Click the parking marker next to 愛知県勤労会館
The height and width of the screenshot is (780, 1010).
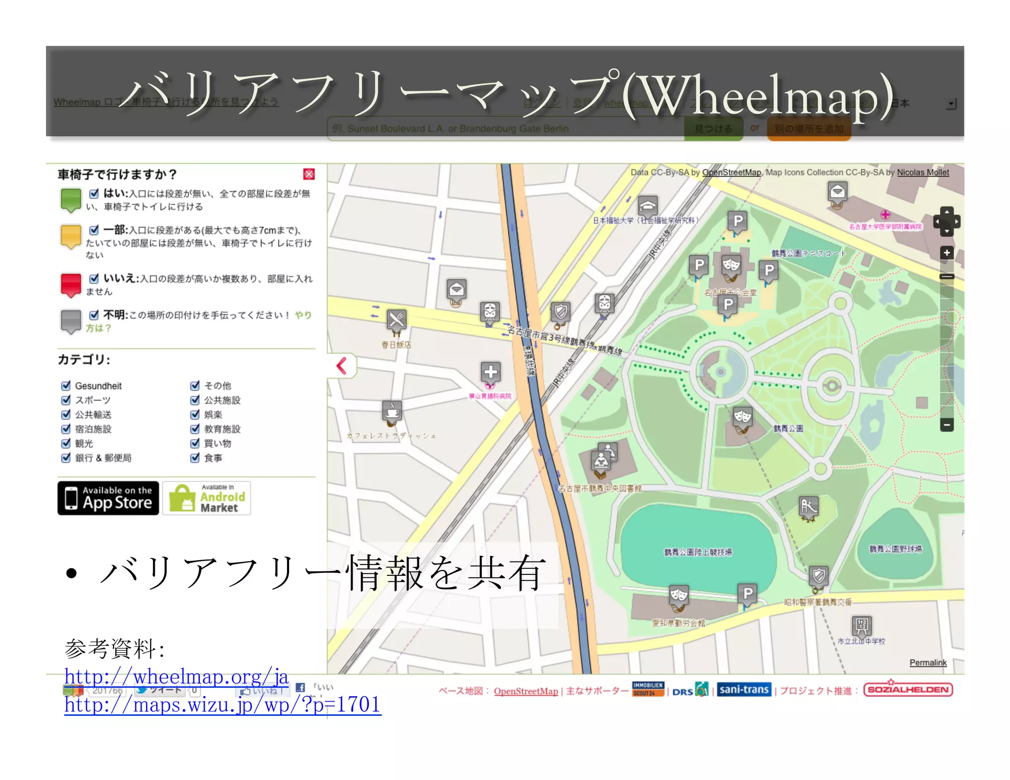tap(748, 594)
